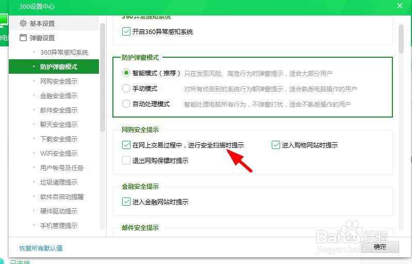Click the window icon beside 弹窗设置
This screenshot has width=412, height=264.
[x=23, y=38]
